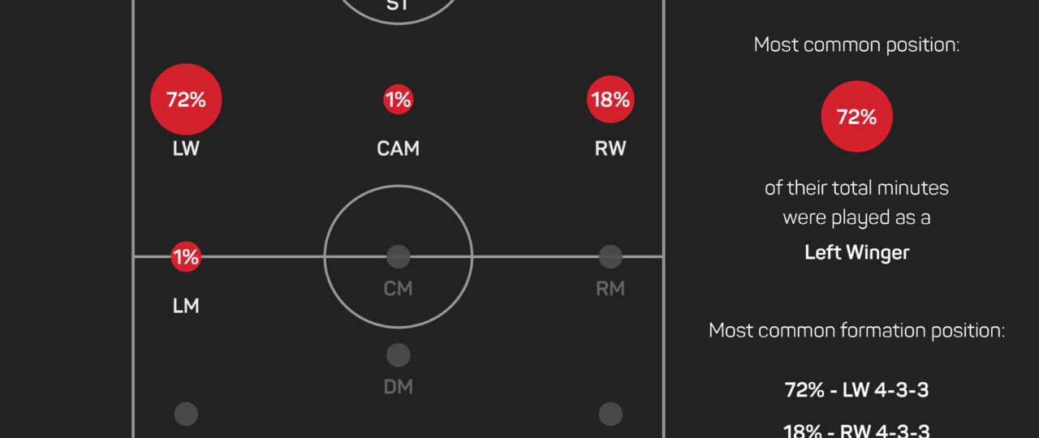This screenshot has height=438, width=1039.
Task: Click the RW label under 18%
Action: click(x=610, y=149)
